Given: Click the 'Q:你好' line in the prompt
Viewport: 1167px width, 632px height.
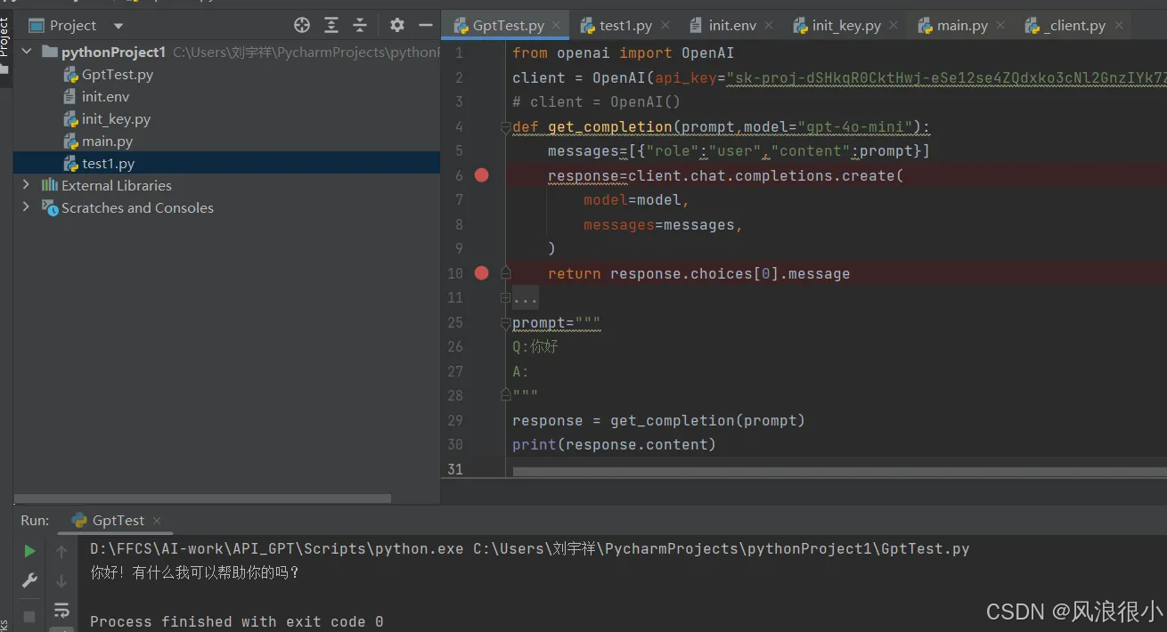Looking at the screenshot, I should 535,346.
